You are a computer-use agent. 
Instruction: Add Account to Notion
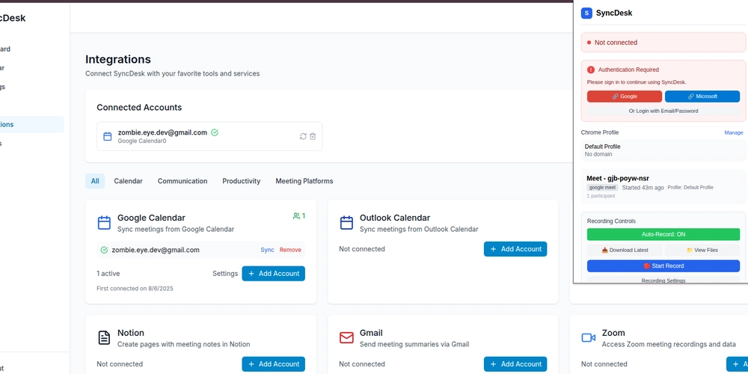pyautogui.click(x=273, y=364)
